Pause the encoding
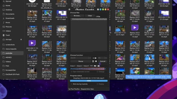The height and width of the screenshot is (99, 177). pyautogui.click(x=81, y=61)
